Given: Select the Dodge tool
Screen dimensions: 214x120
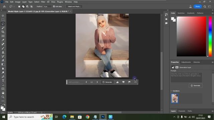Looking at the screenshot, I should (3, 73).
